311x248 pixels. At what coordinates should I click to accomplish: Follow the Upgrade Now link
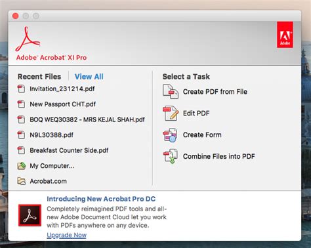click(66, 235)
